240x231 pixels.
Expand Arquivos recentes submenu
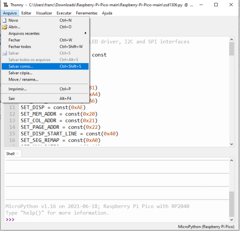pyautogui.click(x=45, y=33)
